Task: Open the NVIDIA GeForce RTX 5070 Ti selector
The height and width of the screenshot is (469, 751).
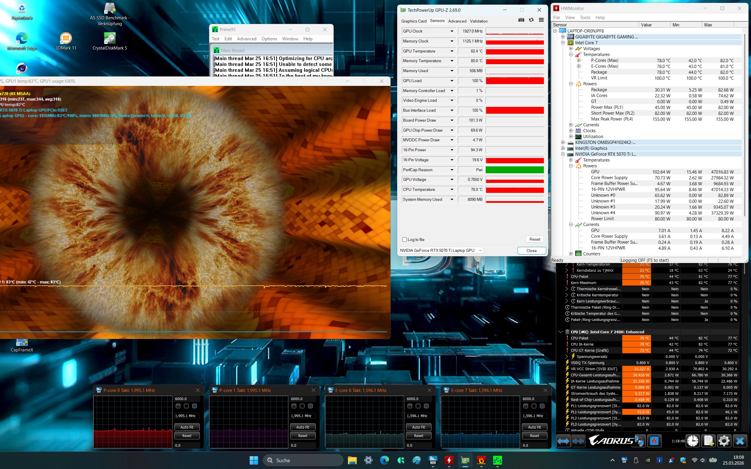Action: click(441, 250)
